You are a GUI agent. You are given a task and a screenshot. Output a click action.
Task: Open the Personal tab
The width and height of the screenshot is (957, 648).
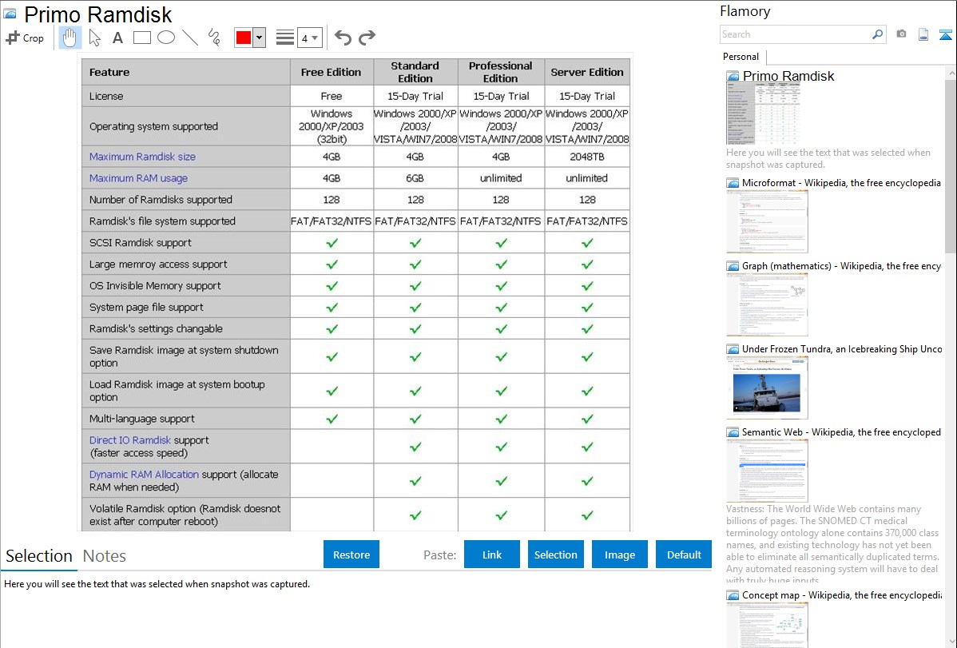pyautogui.click(x=741, y=57)
